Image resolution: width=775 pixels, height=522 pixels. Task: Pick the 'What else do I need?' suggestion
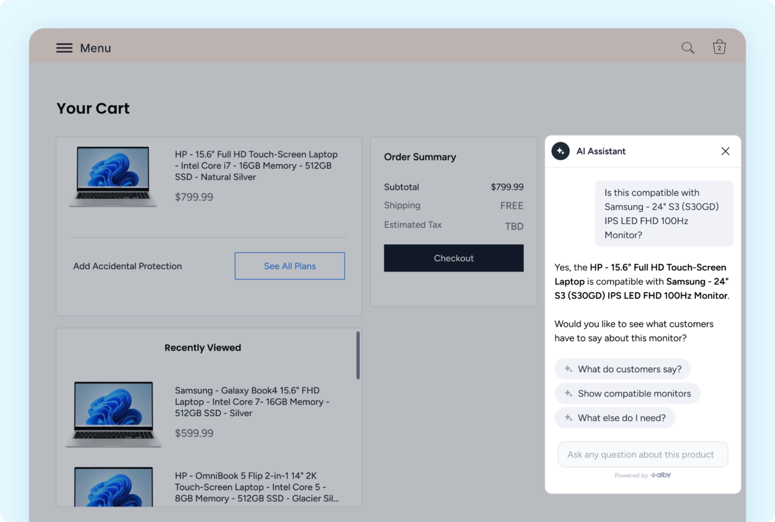tap(615, 418)
